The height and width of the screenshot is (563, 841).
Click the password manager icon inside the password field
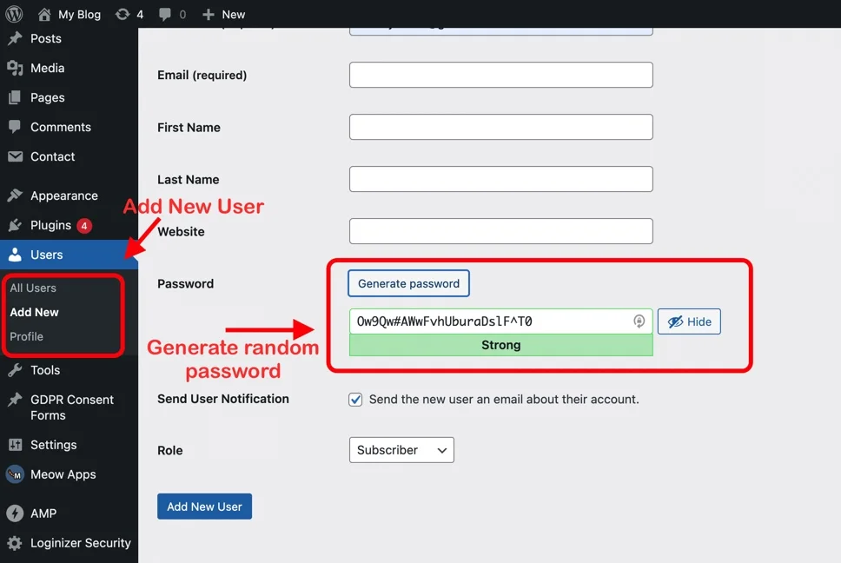pyautogui.click(x=639, y=321)
